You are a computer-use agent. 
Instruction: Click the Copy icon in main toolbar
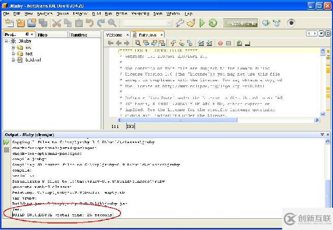[68, 23]
